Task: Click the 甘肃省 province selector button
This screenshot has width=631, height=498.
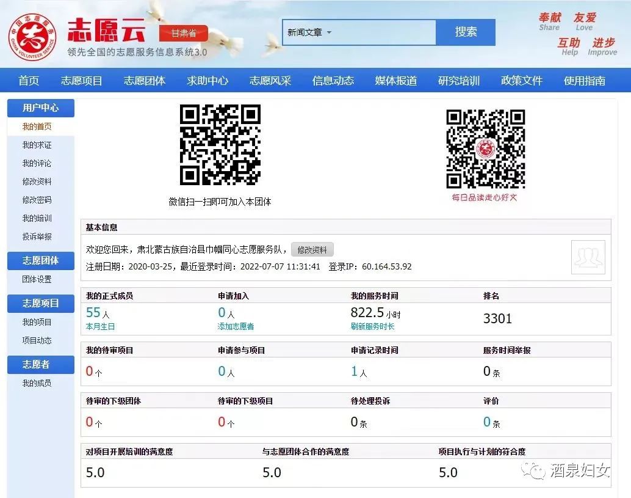Action: [183, 33]
